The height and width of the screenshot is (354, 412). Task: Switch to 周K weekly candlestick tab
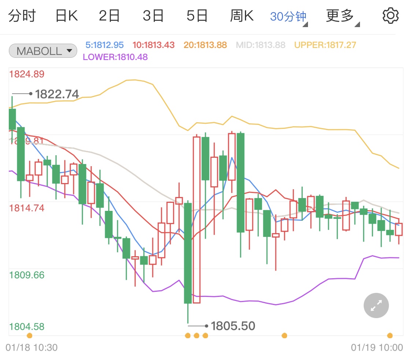click(242, 16)
